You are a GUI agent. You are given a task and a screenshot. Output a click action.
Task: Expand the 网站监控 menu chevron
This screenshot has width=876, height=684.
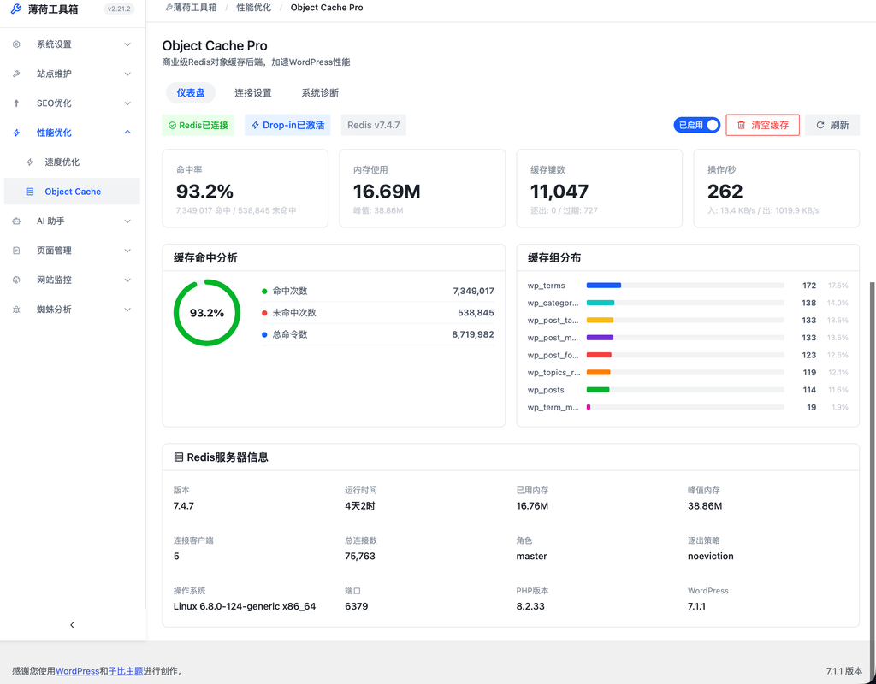[x=127, y=280]
